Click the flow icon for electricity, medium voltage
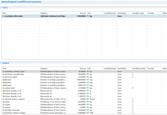This screenshot has height=115, width=167. [x=4, y=113]
